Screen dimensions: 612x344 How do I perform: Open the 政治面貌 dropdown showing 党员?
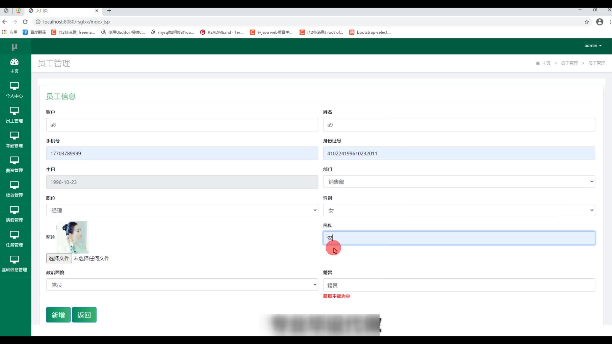[x=182, y=285]
